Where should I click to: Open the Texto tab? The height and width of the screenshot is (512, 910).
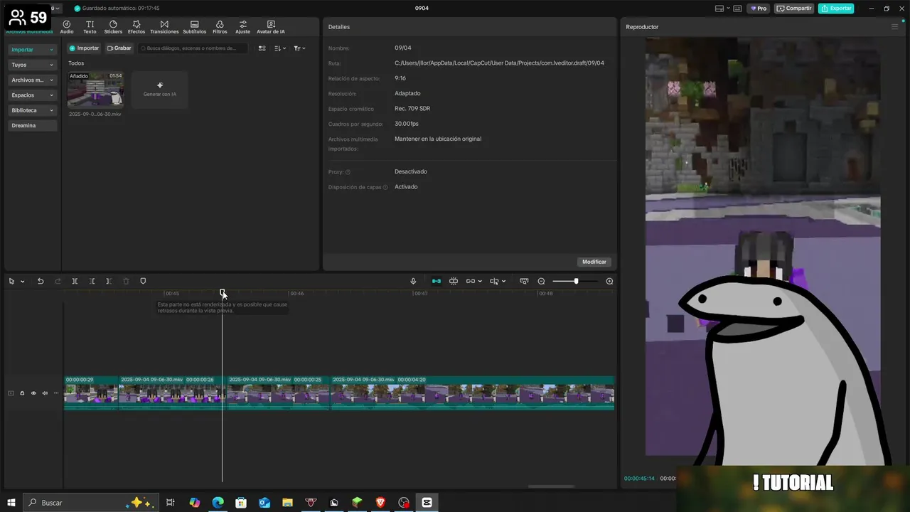click(x=90, y=27)
